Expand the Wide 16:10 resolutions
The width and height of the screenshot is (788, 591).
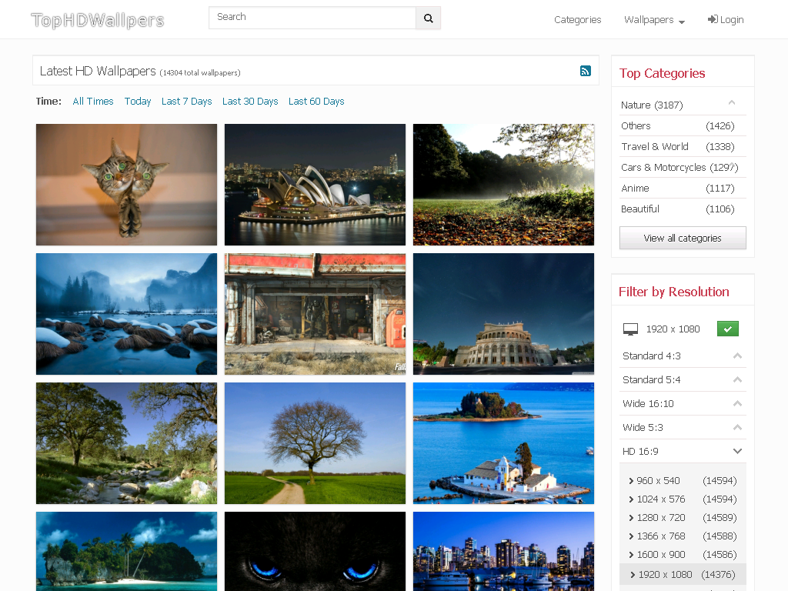683,403
